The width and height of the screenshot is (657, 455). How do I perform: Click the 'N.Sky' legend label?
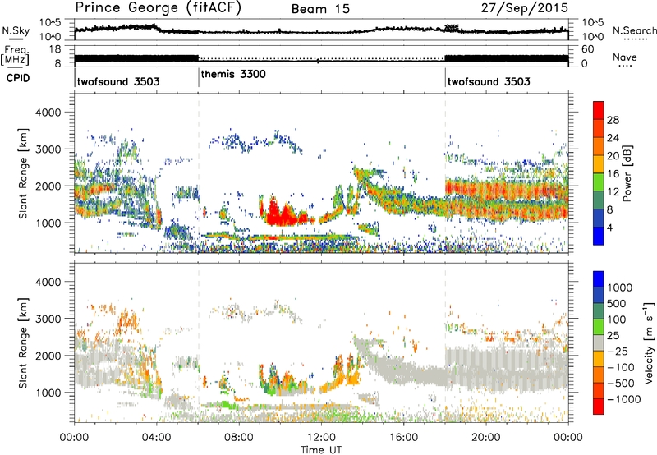click(x=16, y=30)
